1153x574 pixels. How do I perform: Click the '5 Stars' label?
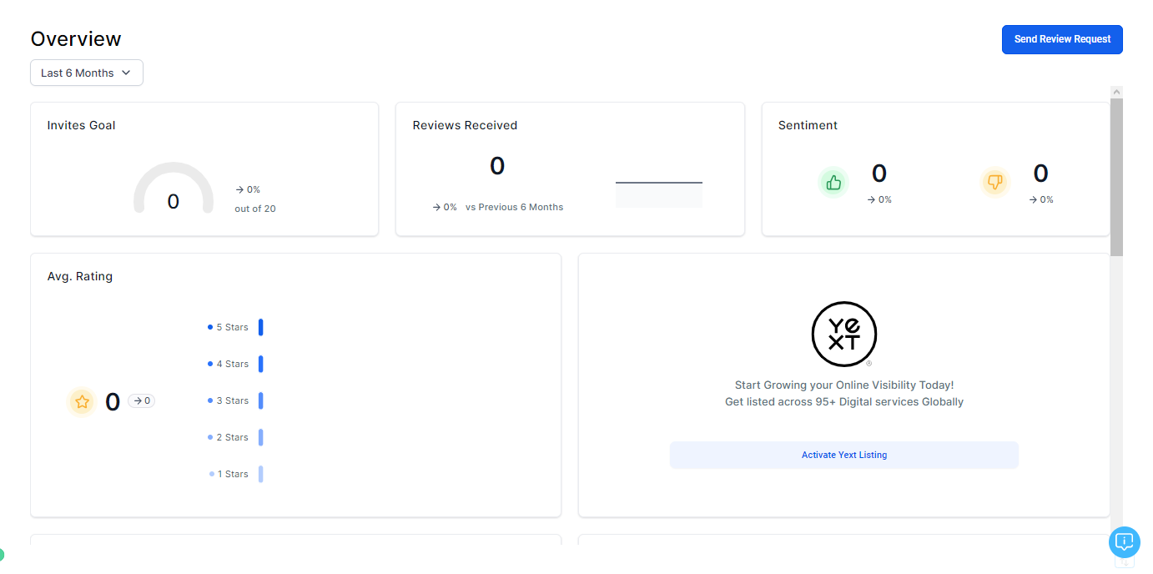(x=233, y=327)
